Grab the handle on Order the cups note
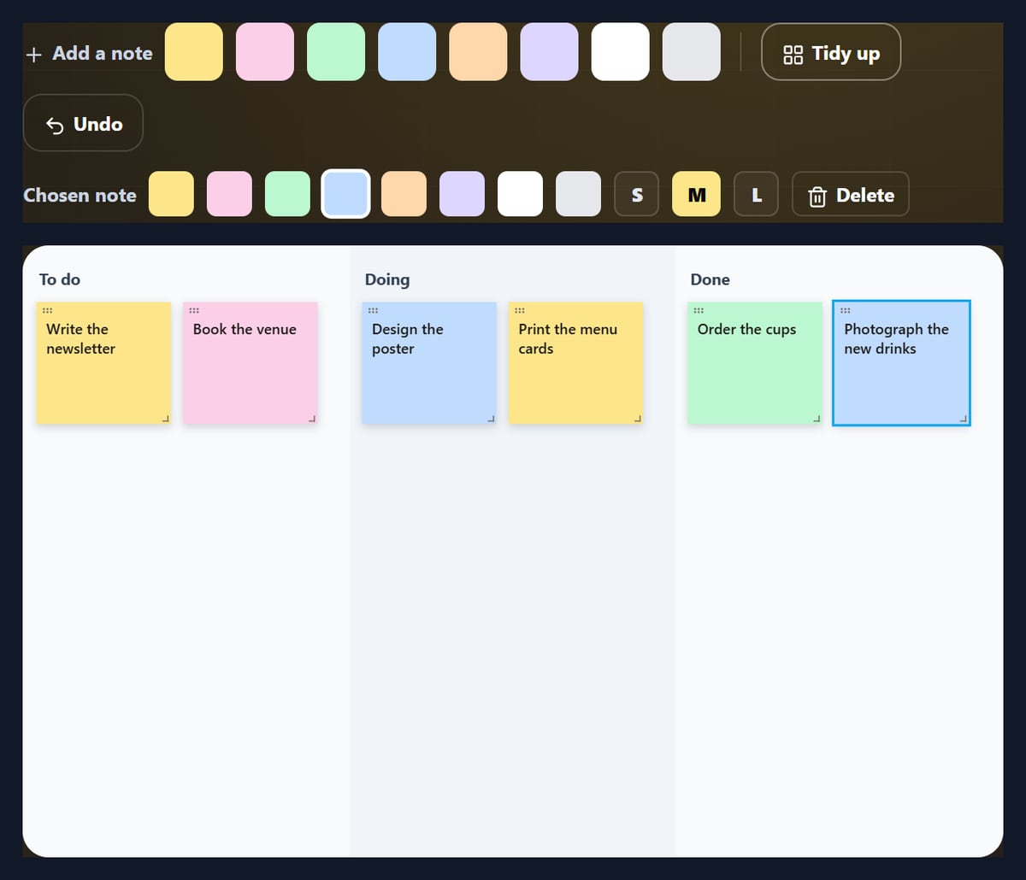The image size is (1026, 880). [699, 310]
